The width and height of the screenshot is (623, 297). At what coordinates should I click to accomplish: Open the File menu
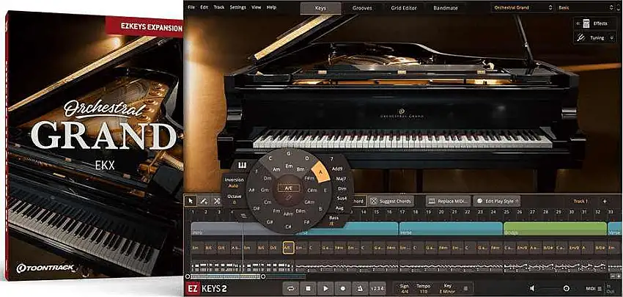(x=191, y=7)
